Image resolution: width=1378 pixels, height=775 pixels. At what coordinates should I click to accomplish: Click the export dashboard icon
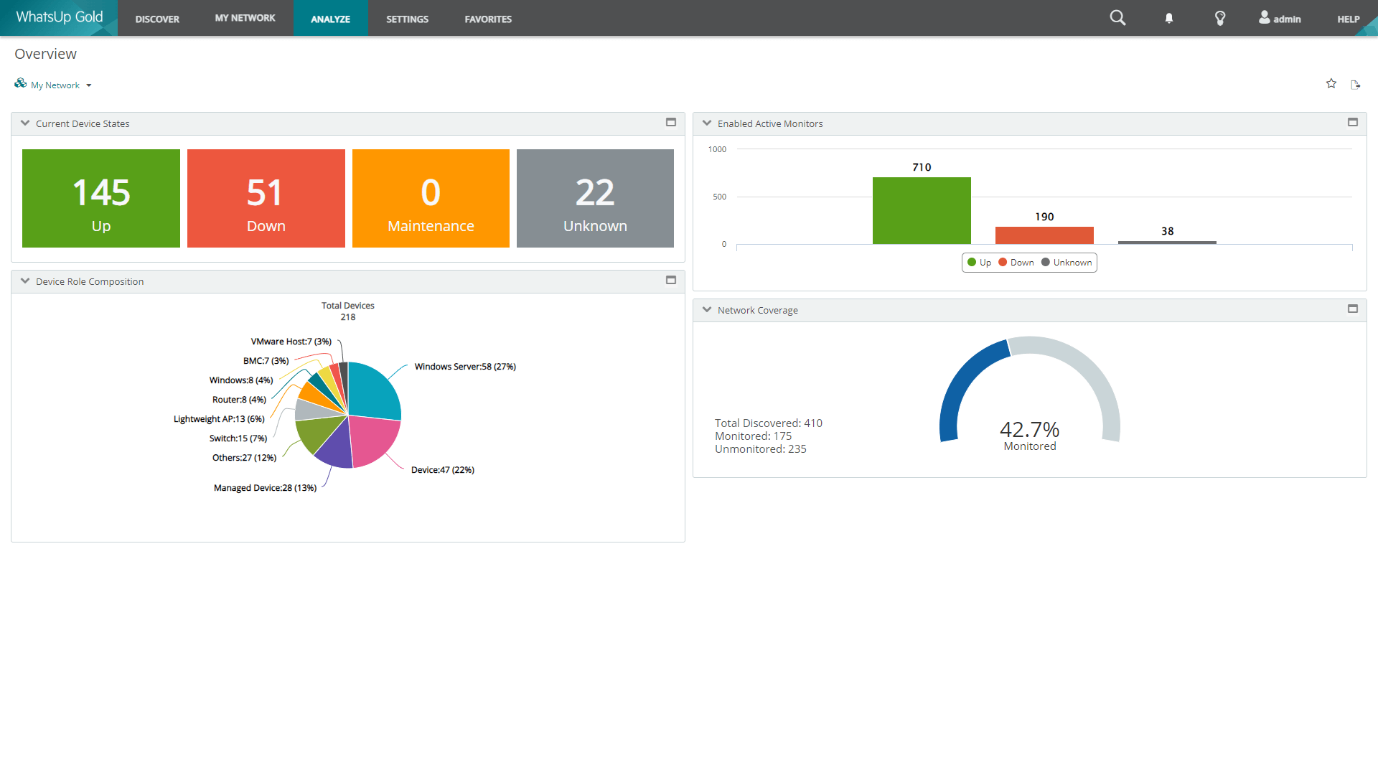pyautogui.click(x=1356, y=84)
